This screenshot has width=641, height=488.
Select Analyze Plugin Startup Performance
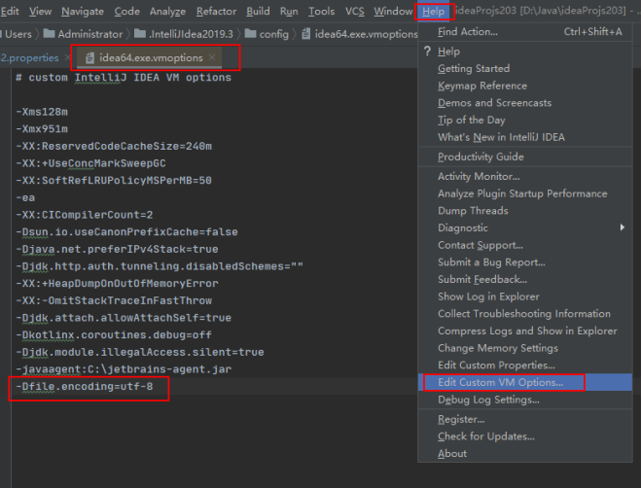pos(525,193)
